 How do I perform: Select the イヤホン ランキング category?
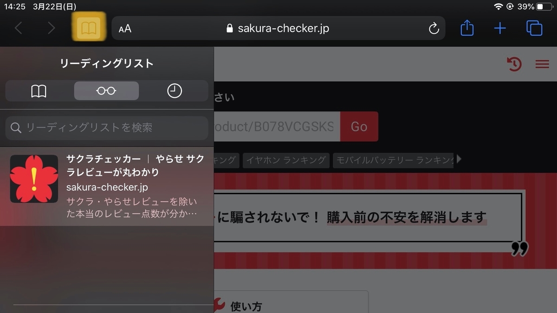[x=286, y=160]
